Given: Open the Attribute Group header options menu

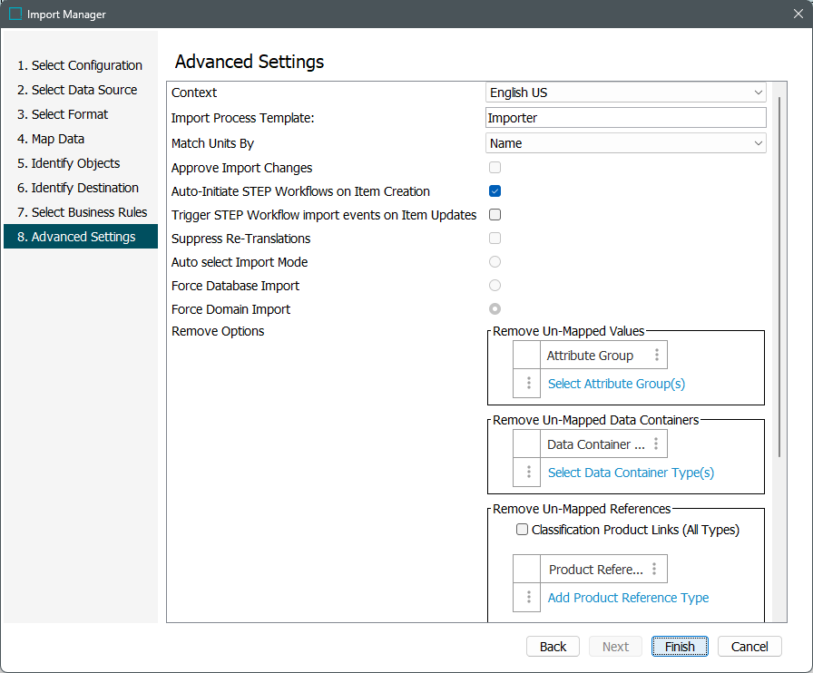Looking at the screenshot, I should (x=656, y=355).
